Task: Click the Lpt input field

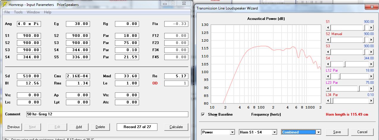Action: coord(78,102)
